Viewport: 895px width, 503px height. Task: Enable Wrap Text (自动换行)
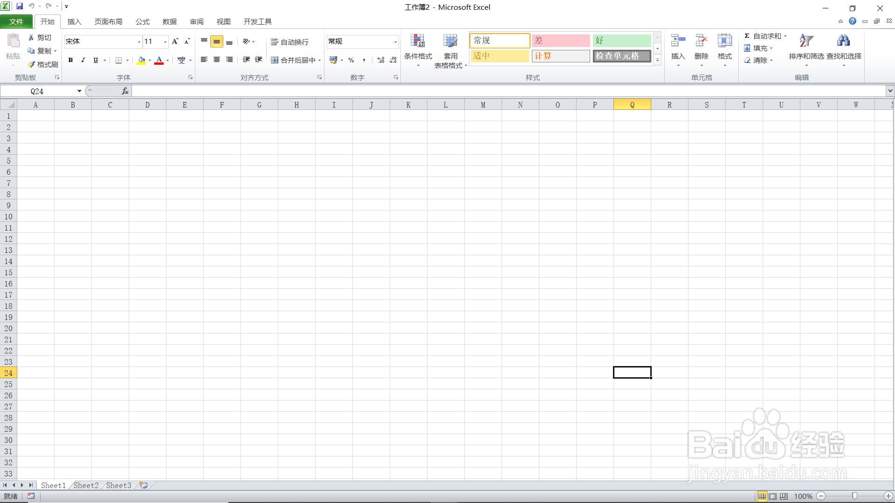point(289,42)
